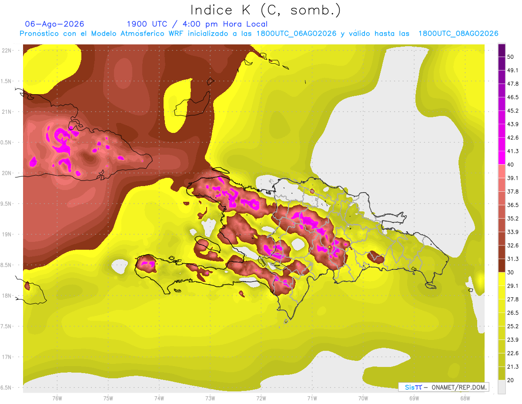Viewport: 522px width, 404px height.
Task: Click the '70W' longitude axis label
Action: pyautogui.click(x=363, y=398)
